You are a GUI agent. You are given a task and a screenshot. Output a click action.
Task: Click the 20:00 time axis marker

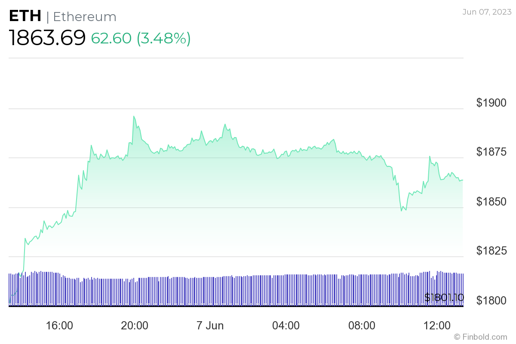coord(135,326)
